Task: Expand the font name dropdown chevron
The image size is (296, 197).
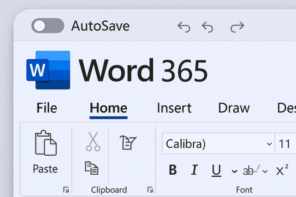Action: coord(269,144)
